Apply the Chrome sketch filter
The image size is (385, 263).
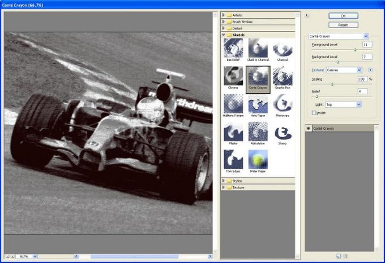click(233, 77)
